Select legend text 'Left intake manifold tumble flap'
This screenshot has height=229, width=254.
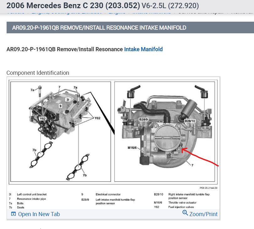click(115, 199)
